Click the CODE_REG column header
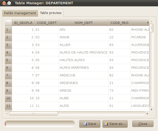Image resolution: width=158 pixels, height=131 pixels. click(x=119, y=23)
